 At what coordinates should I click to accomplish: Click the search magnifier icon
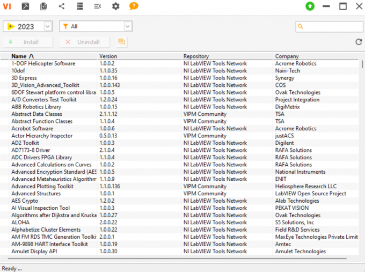[x=300, y=26]
